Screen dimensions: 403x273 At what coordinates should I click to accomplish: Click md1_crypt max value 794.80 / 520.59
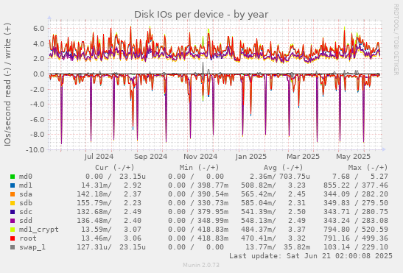click(356, 230)
